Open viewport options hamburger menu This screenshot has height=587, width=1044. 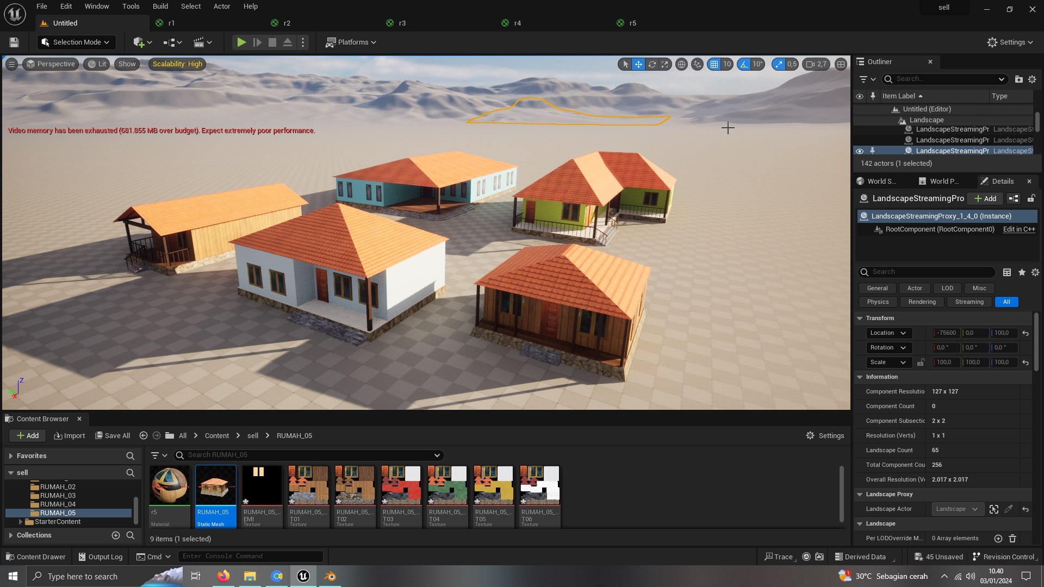point(11,64)
